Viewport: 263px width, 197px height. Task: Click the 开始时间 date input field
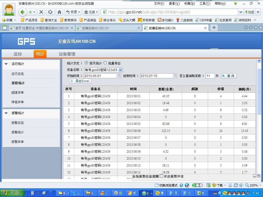click(x=102, y=76)
